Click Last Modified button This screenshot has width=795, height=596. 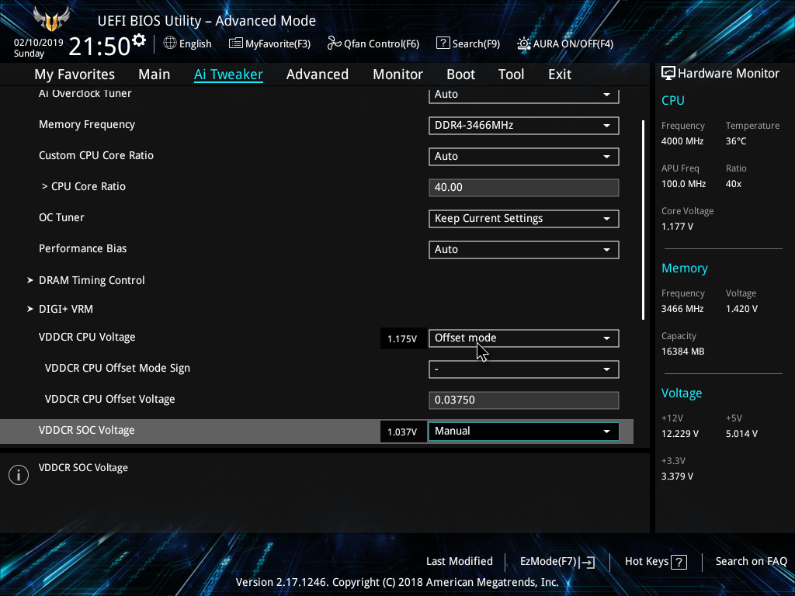pos(460,562)
